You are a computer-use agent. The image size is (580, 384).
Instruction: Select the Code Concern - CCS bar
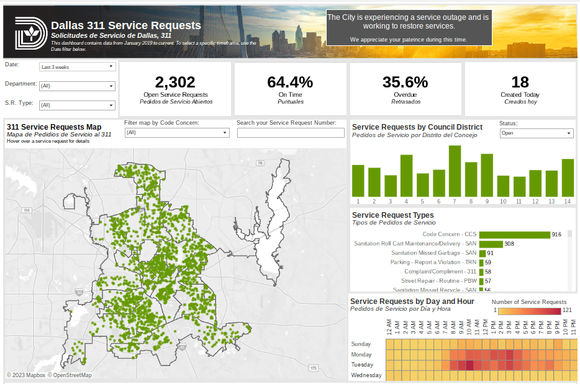pos(514,234)
